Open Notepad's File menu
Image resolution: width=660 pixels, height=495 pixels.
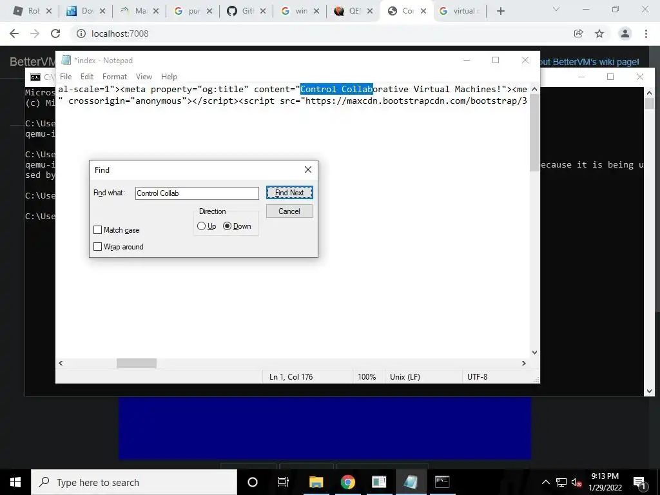[x=66, y=77]
